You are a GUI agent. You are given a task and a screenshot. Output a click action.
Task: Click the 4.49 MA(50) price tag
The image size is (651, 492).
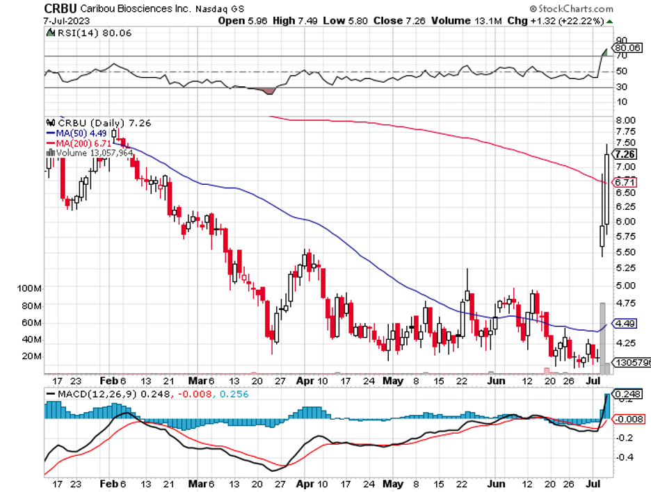pos(624,323)
